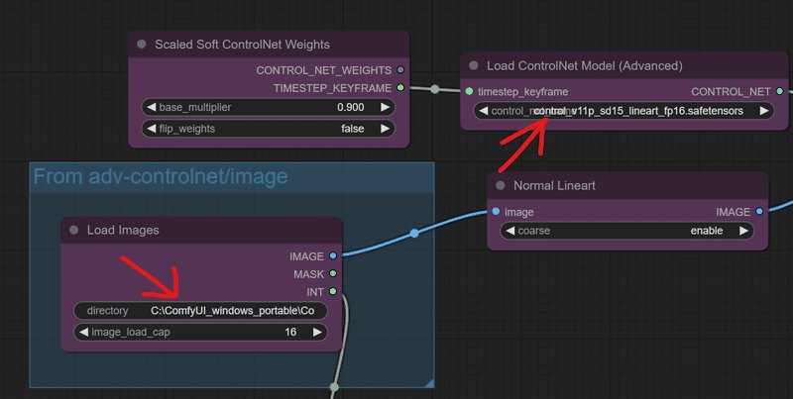This screenshot has height=399, width=793.
Task: Click the MASK output socket
Action: pyautogui.click(x=333, y=273)
